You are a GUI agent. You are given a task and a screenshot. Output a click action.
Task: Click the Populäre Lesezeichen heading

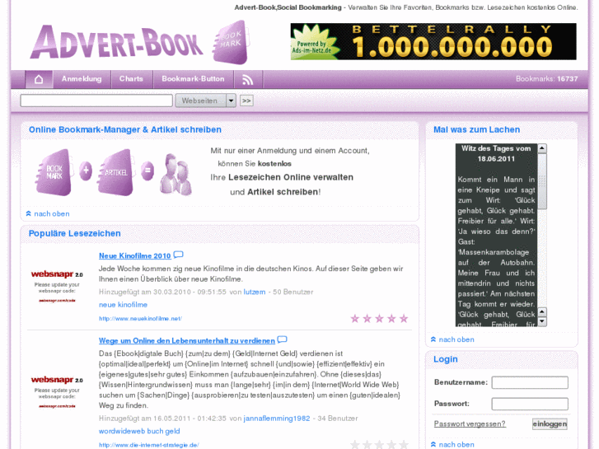pyautogui.click(x=74, y=233)
